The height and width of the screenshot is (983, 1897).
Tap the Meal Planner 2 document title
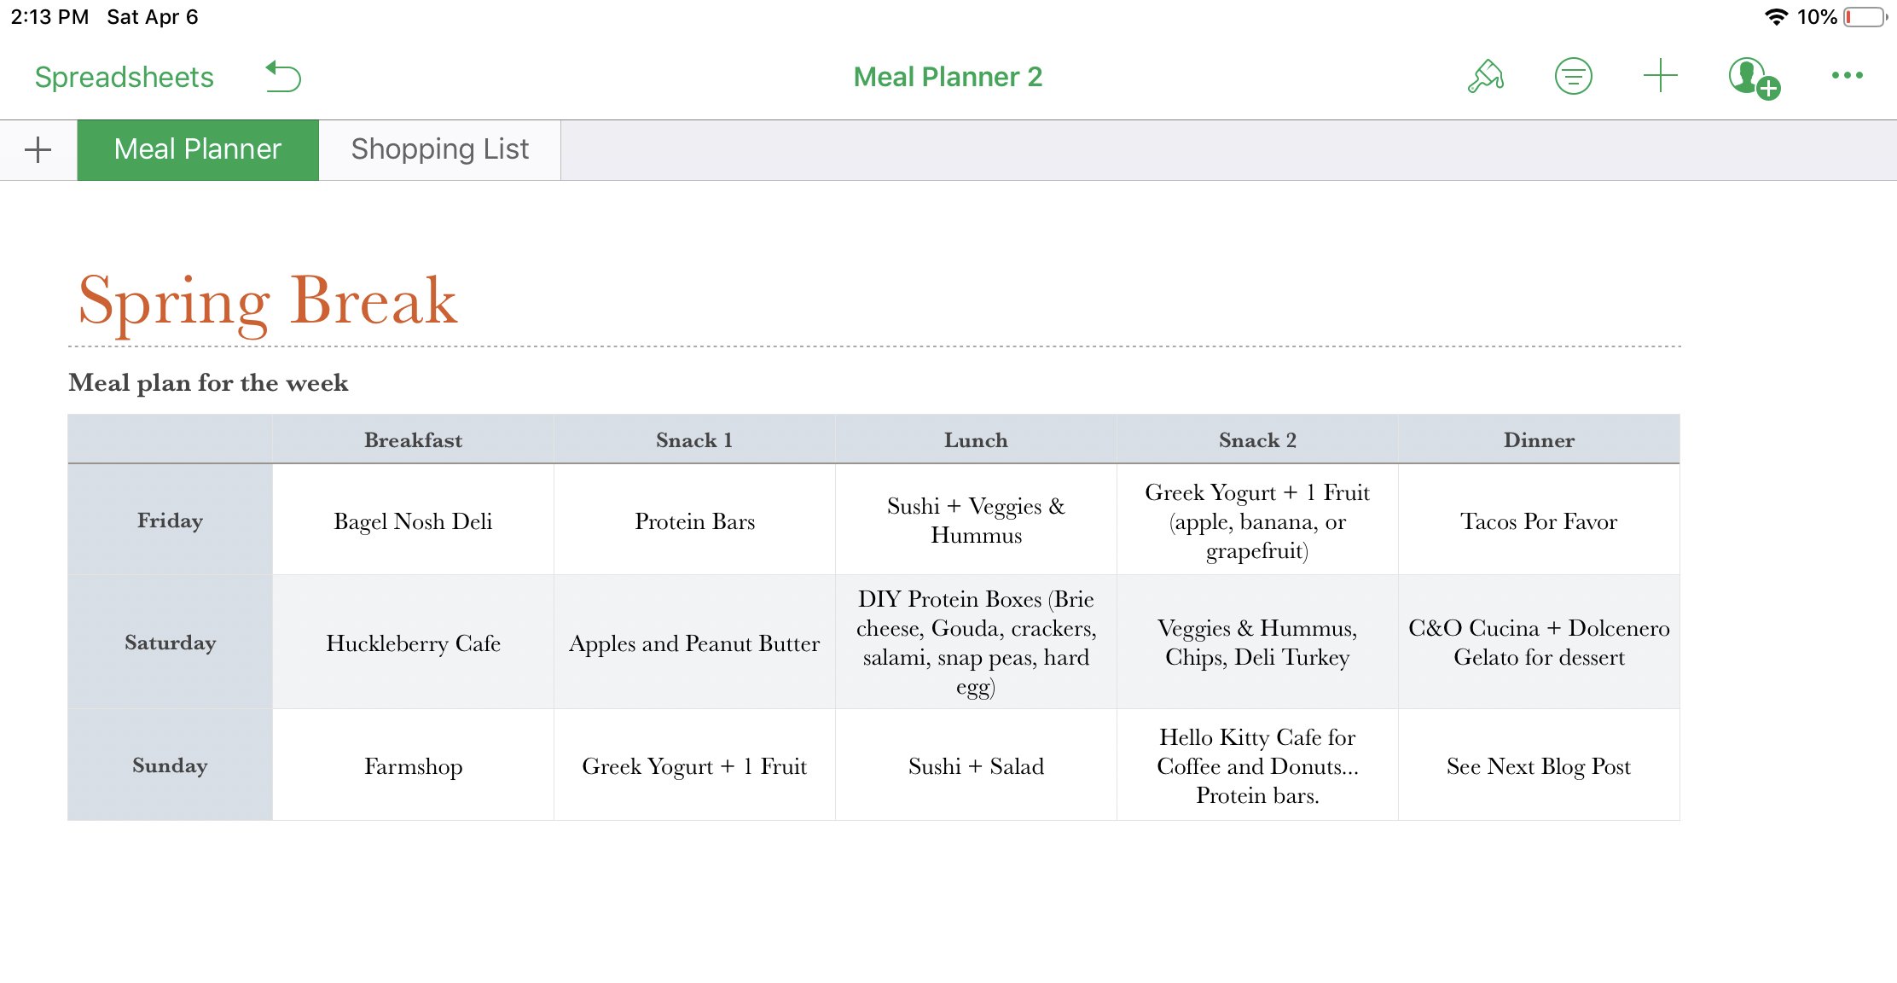pos(948,77)
